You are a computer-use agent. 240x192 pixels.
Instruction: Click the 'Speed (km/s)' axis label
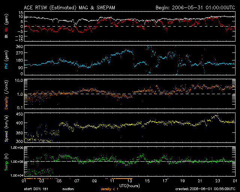coord(6,129)
